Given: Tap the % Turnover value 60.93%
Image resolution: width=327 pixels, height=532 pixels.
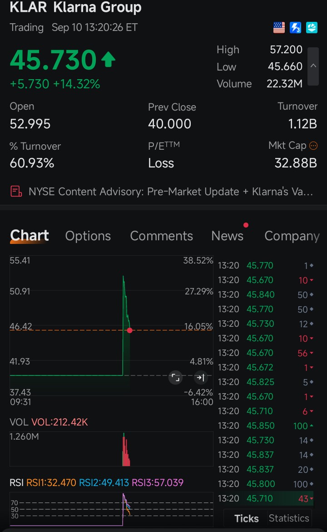Looking at the screenshot, I should click(32, 163).
